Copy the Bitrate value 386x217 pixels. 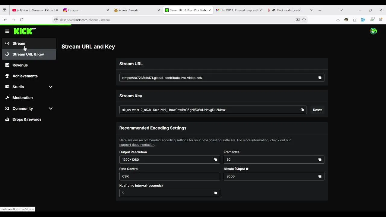(x=320, y=176)
